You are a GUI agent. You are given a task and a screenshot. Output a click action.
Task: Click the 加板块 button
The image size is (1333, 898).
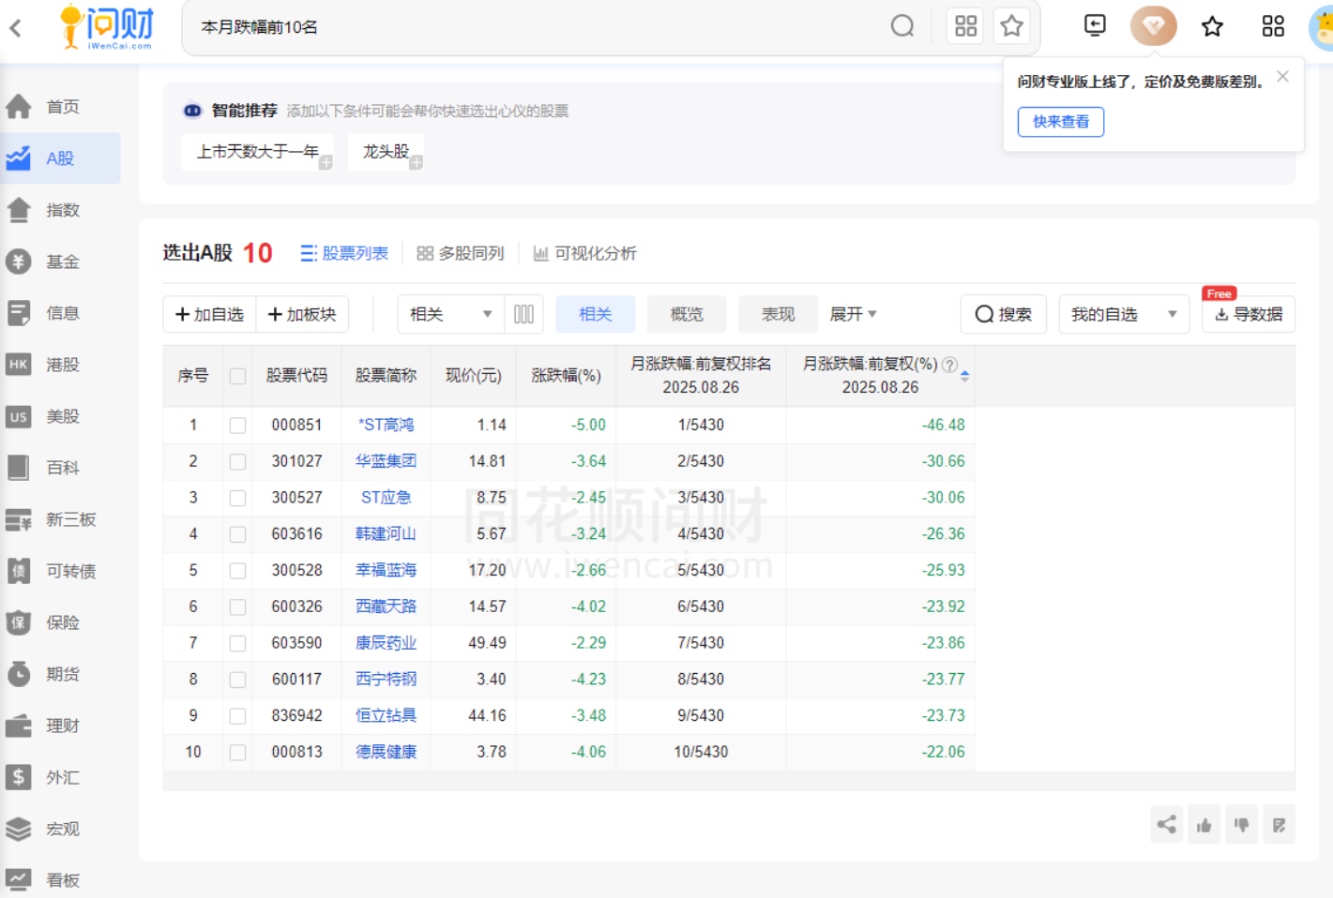coord(302,314)
